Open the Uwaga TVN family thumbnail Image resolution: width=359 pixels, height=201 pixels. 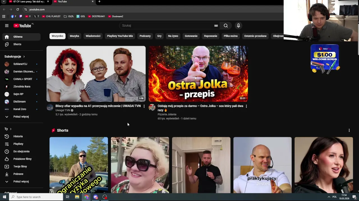[x=96, y=74]
